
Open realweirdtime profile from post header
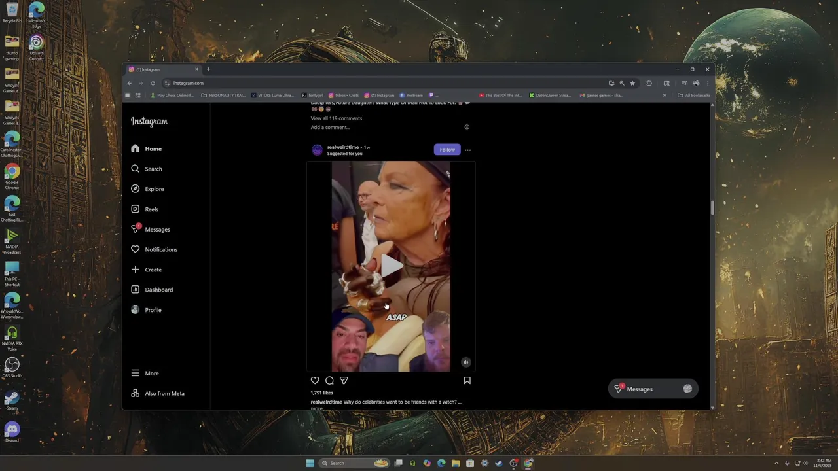pos(343,147)
